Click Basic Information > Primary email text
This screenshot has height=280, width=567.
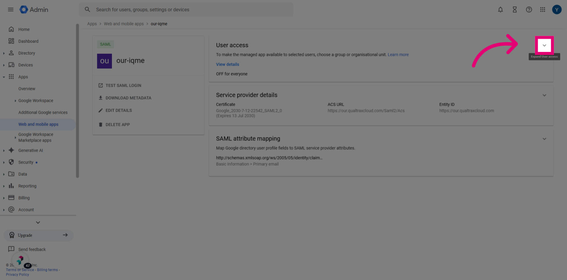[x=247, y=164]
